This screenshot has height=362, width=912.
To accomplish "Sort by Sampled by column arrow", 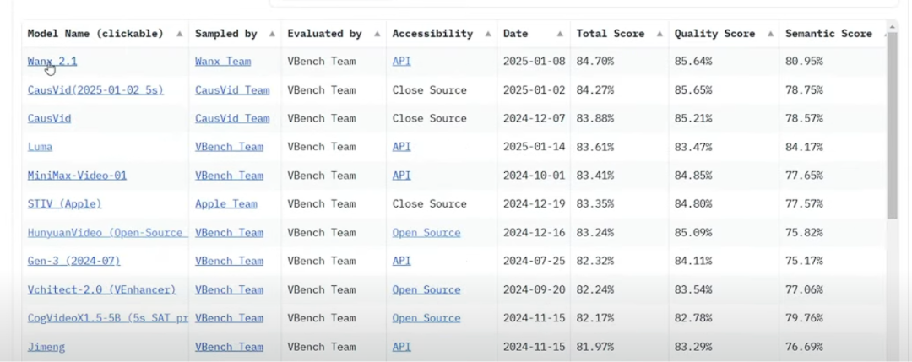I will (x=272, y=35).
